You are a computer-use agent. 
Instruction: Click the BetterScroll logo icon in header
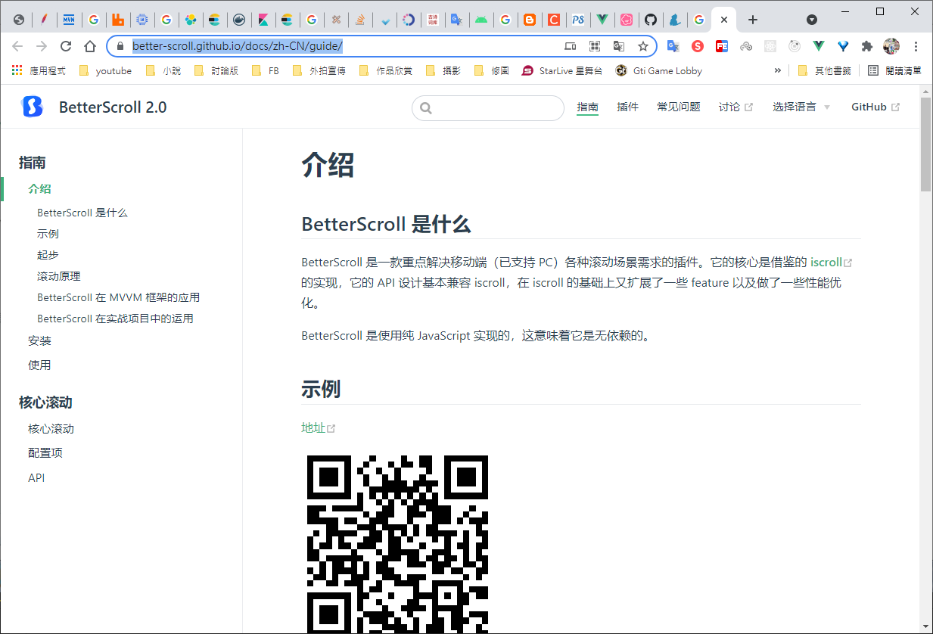click(x=32, y=107)
